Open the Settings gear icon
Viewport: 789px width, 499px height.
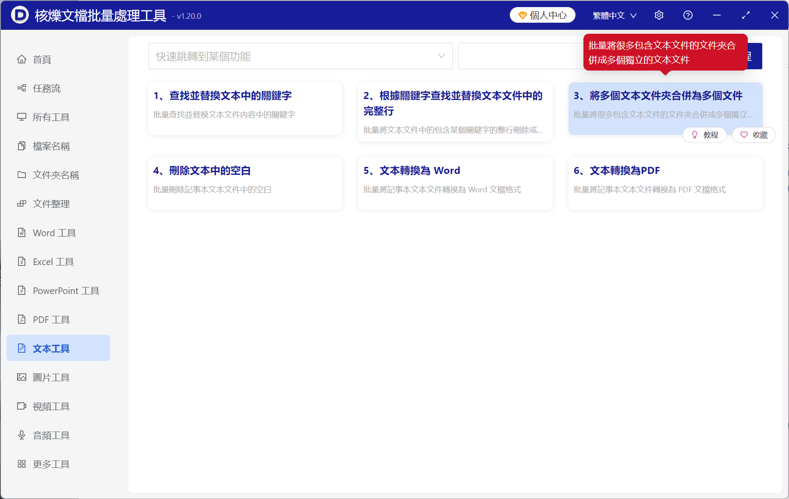(x=659, y=15)
